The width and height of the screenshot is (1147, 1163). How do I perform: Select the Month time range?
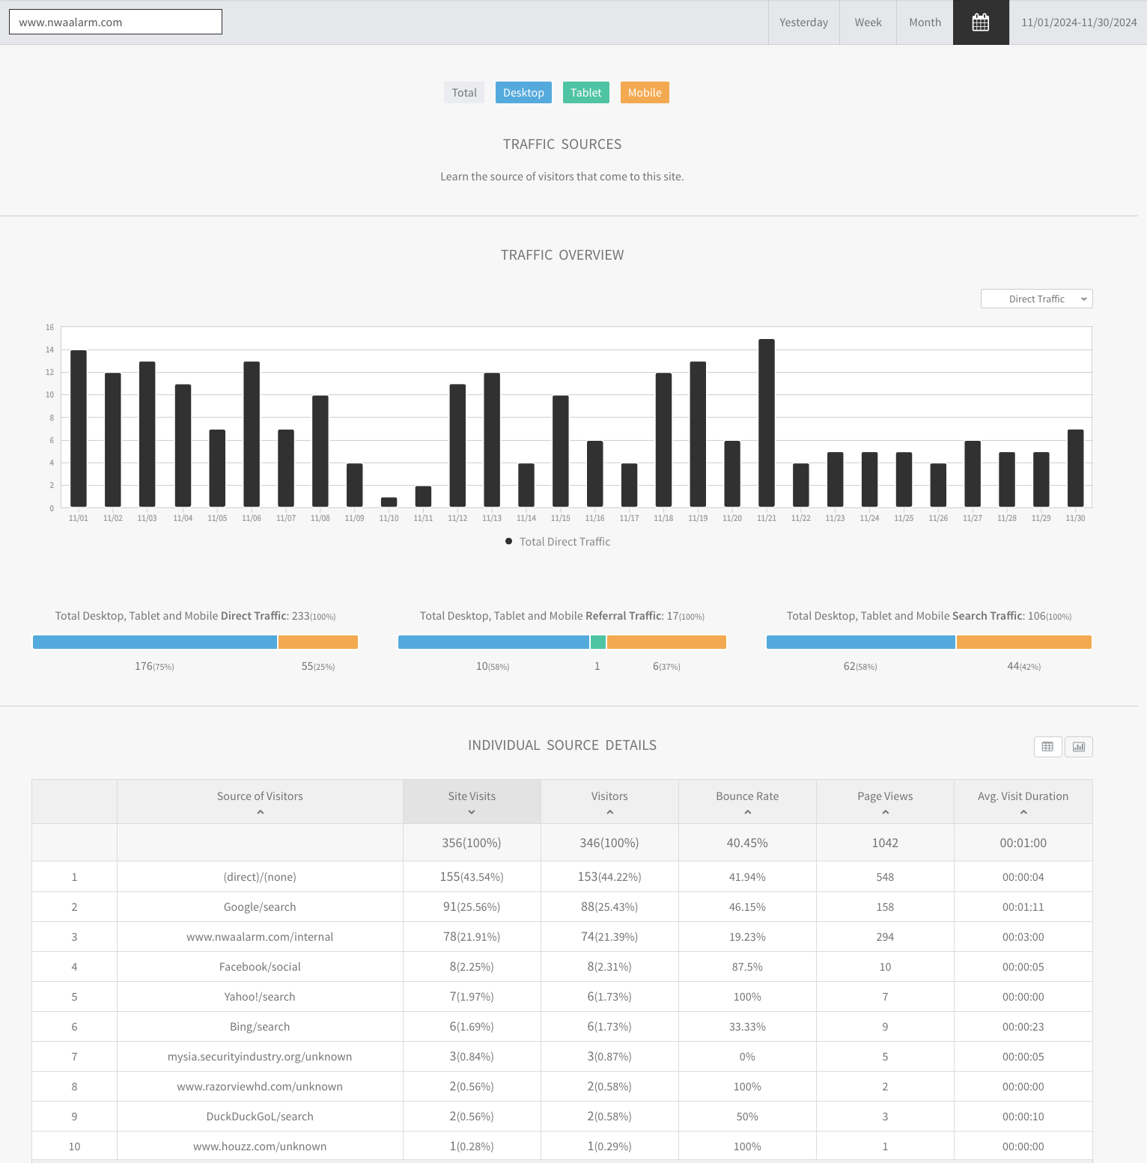(x=925, y=22)
